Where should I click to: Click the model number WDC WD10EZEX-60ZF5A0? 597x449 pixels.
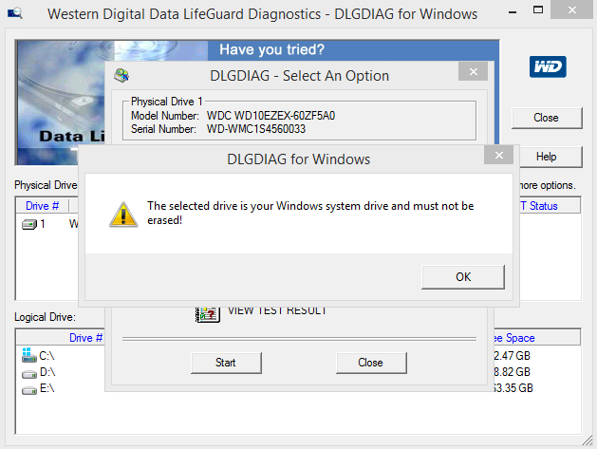point(271,116)
